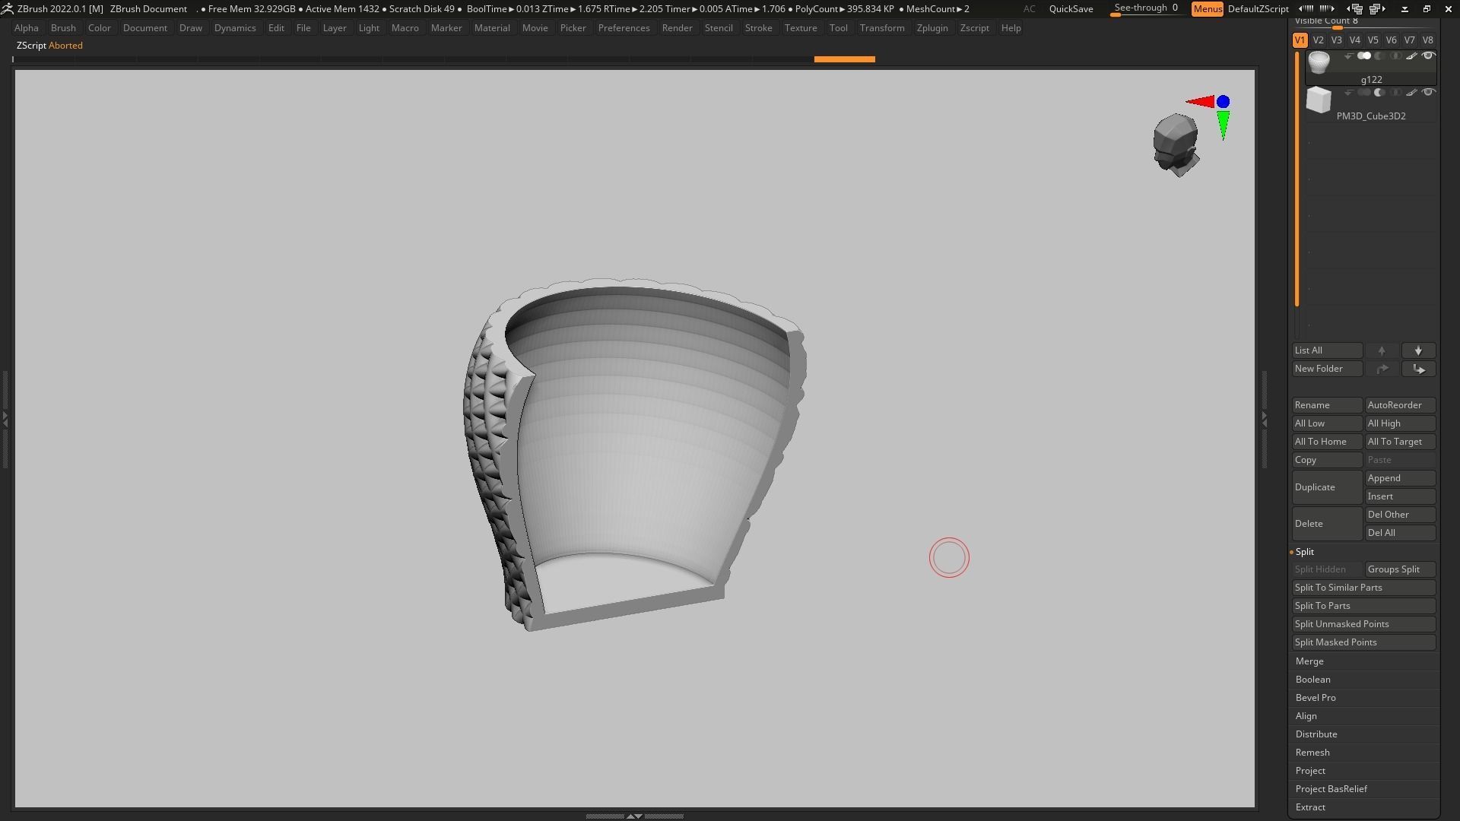Click the DefaultZScript button
The height and width of the screenshot is (821, 1460).
click(x=1258, y=9)
